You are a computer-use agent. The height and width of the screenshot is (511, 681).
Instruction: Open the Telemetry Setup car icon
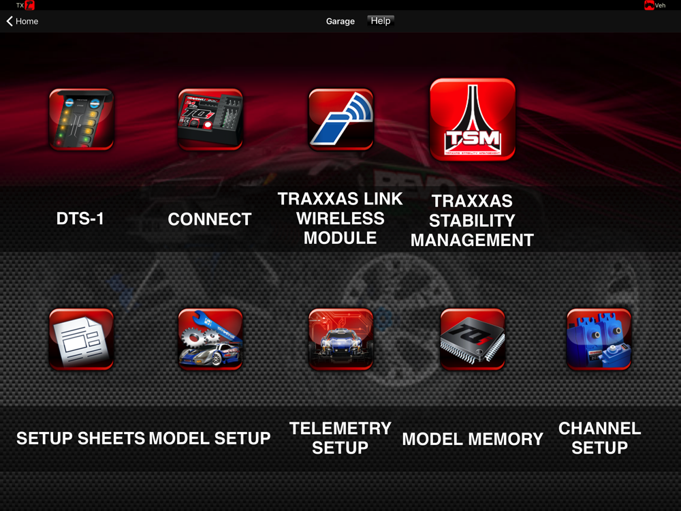(341, 339)
